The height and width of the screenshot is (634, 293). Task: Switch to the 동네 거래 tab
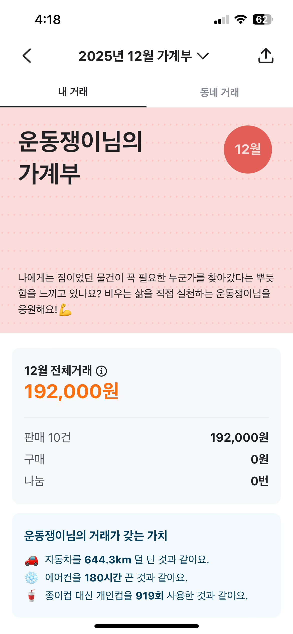pos(220,92)
